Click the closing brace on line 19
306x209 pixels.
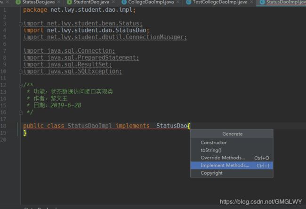[25, 133]
